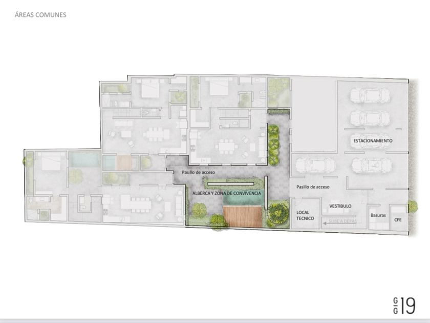Viewport: 430px width, 323px height.
Task: Click the Basuras room label
Action: 378,215
